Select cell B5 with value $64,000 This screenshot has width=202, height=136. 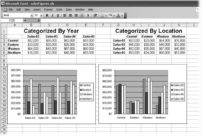31,49
